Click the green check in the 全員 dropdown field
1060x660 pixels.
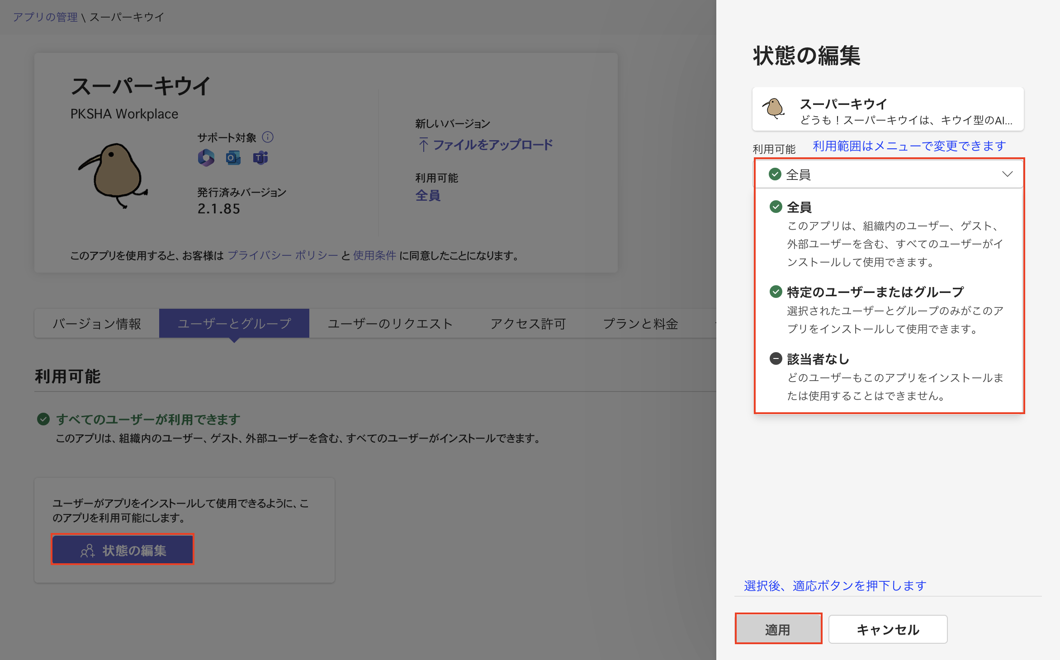pyautogui.click(x=775, y=174)
